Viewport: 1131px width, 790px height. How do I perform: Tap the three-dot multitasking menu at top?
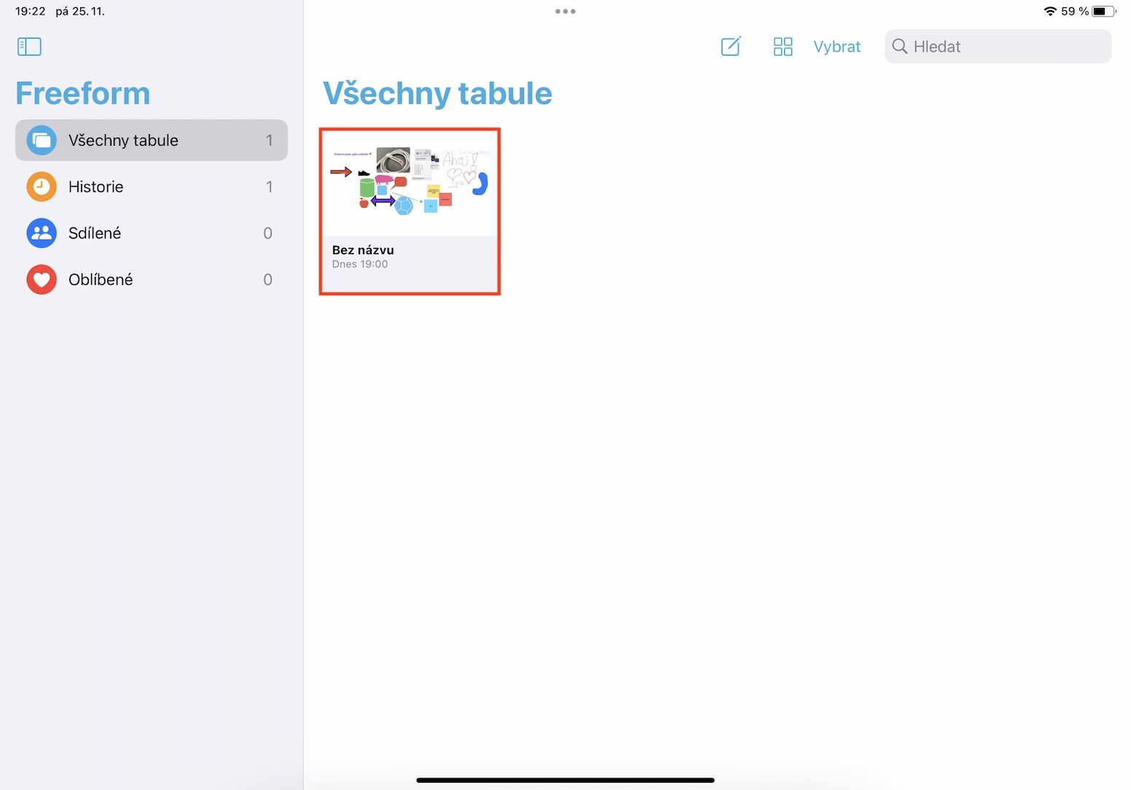point(565,11)
